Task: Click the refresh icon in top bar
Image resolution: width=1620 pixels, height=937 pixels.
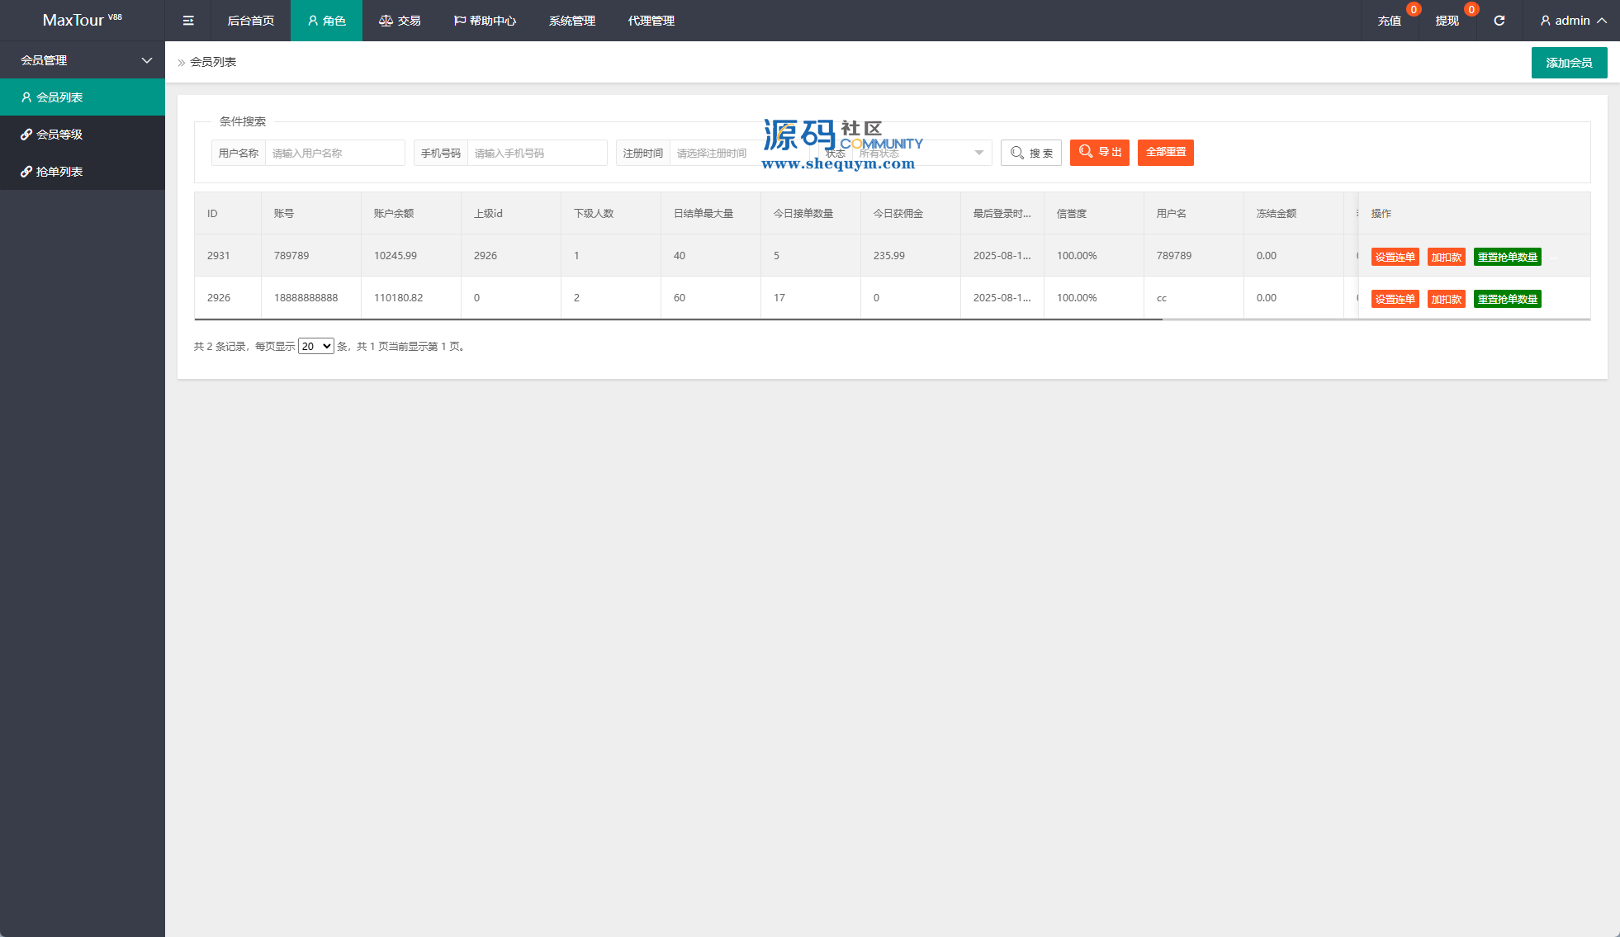Action: pos(1499,21)
